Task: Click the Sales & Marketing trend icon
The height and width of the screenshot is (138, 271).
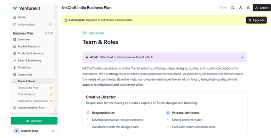Action: pos(15,60)
